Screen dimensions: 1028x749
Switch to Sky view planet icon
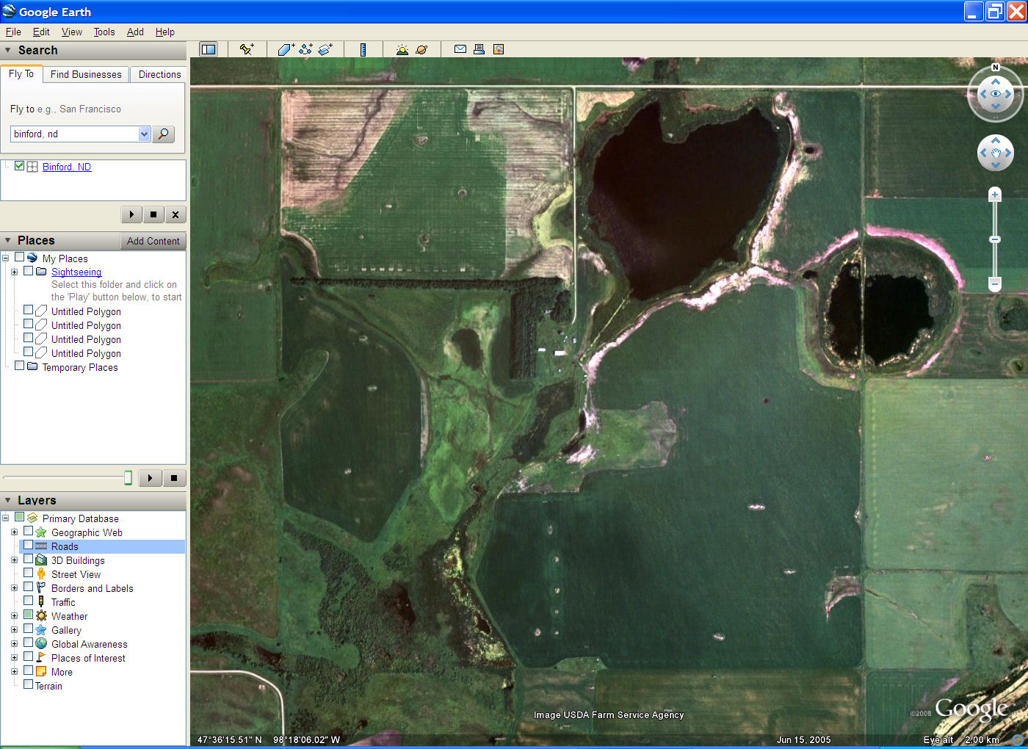pyautogui.click(x=421, y=49)
